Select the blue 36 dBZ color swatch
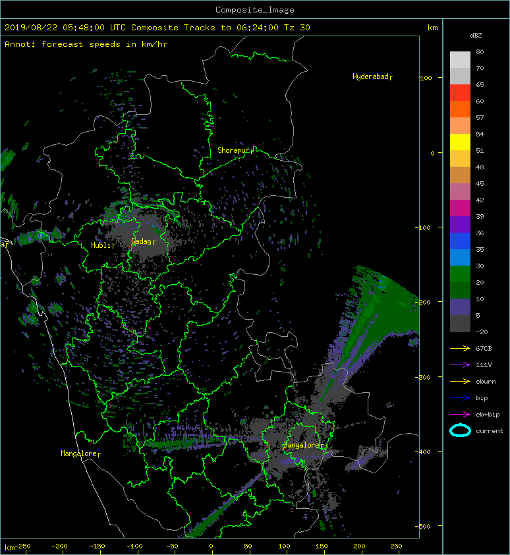 [460, 241]
